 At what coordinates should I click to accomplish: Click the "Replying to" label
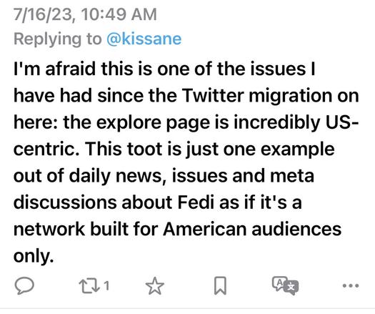58,39
